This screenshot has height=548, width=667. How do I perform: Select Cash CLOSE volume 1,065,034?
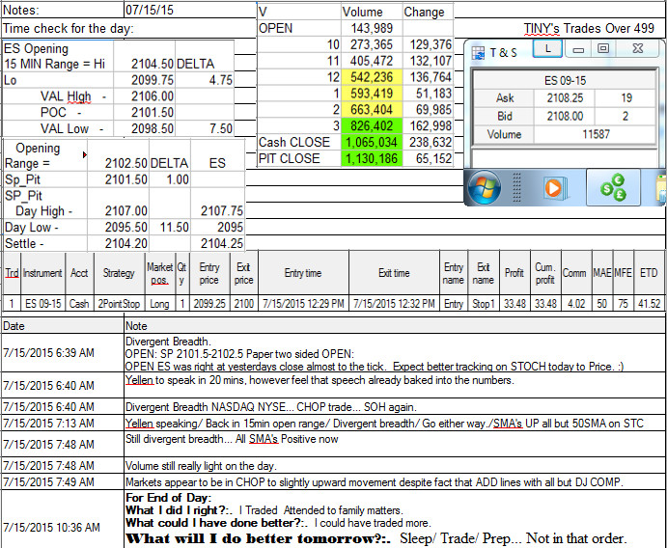(x=372, y=142)
